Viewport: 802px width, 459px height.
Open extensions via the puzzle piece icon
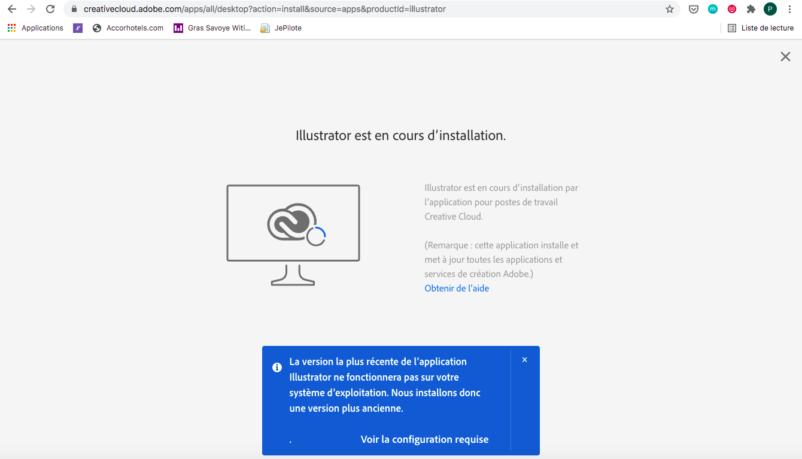(751, 9)
